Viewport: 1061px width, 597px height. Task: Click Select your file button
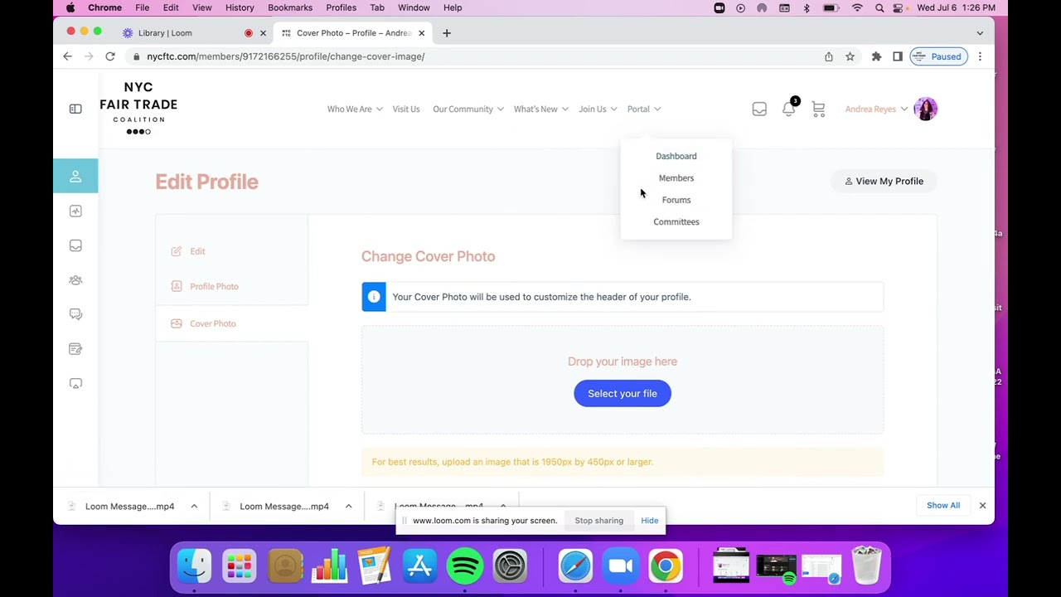coord(623,393)
